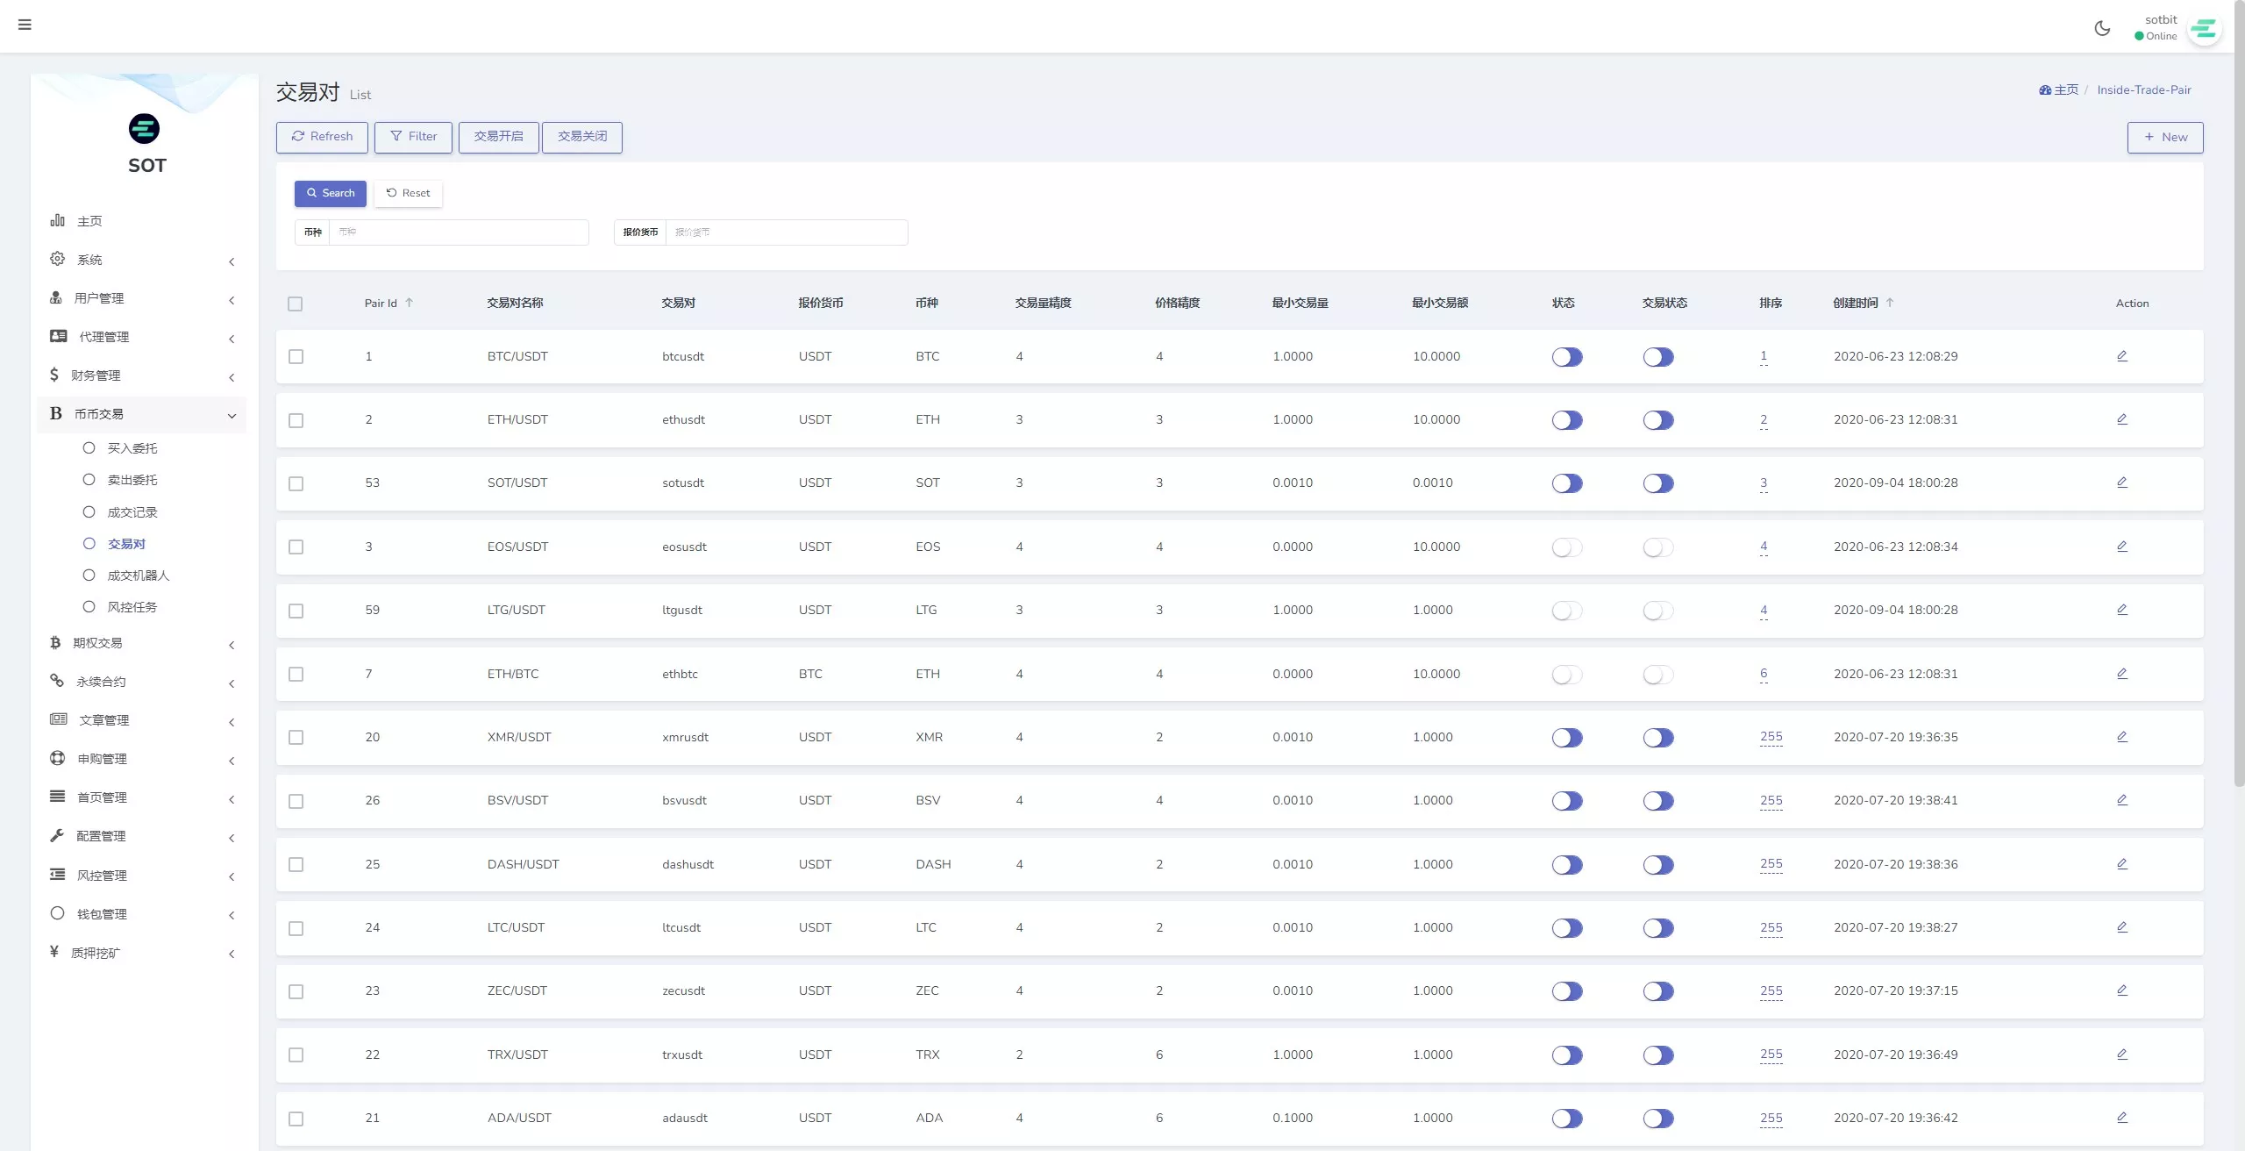2245x1151 pixels.
Task: Toggle 状态 switch for EOS/USDT row
Action: (1566, 547)
